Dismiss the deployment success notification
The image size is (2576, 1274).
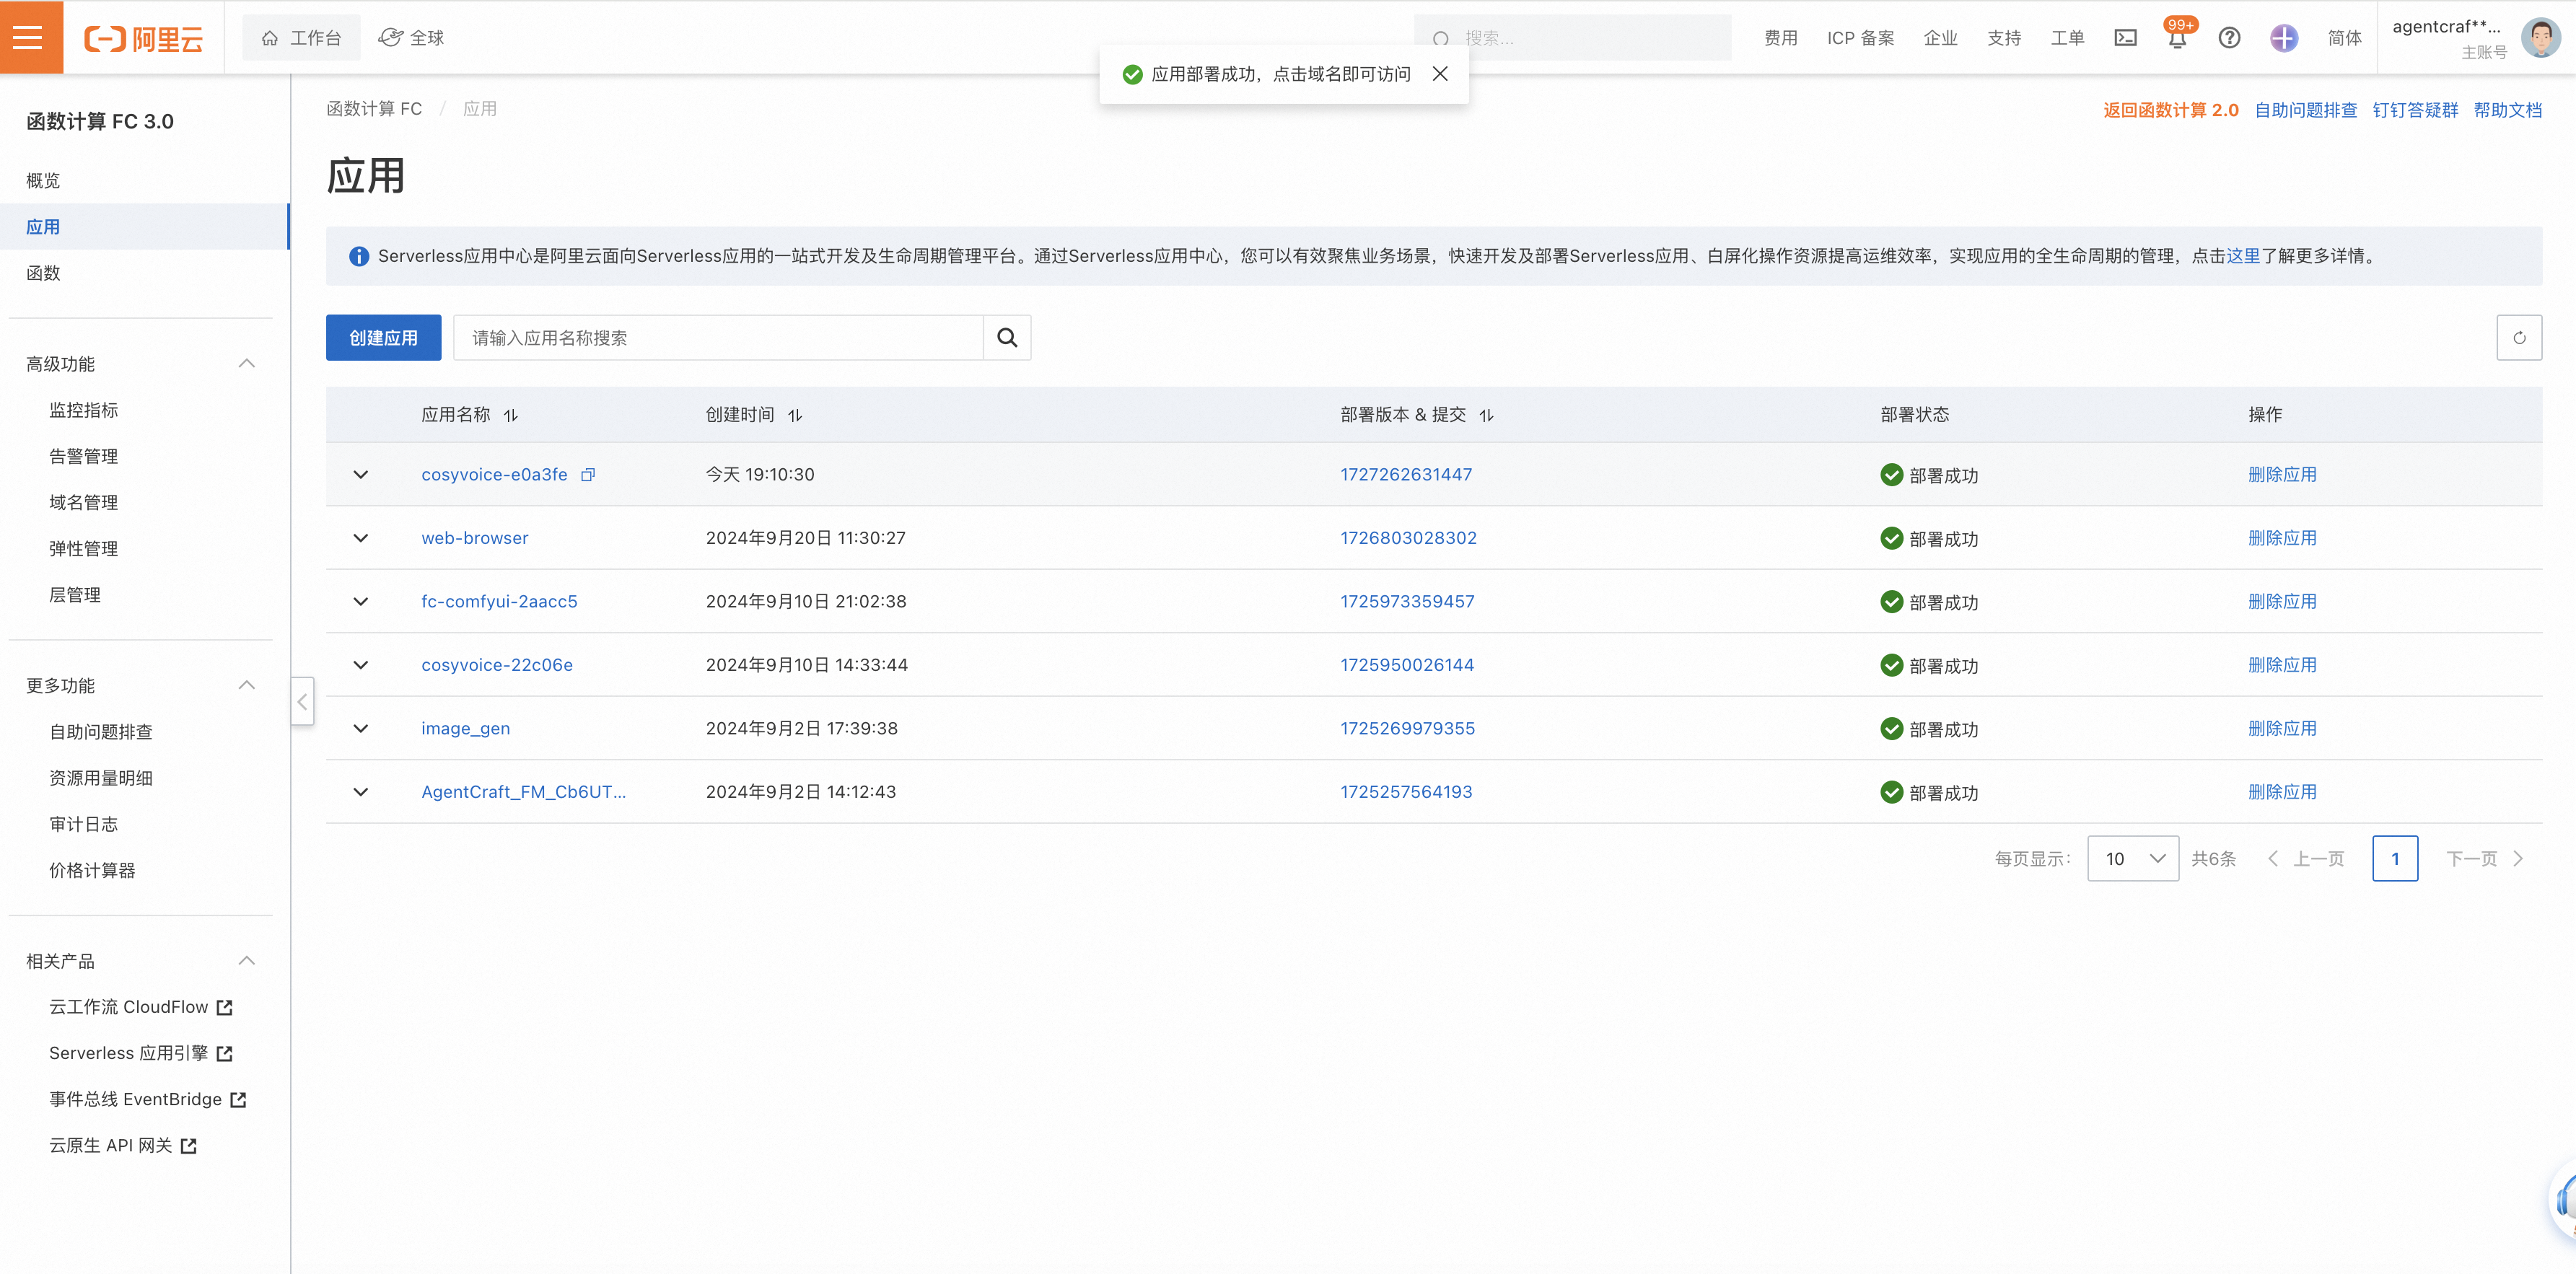pyautogui.click(x=1440, y=73)
